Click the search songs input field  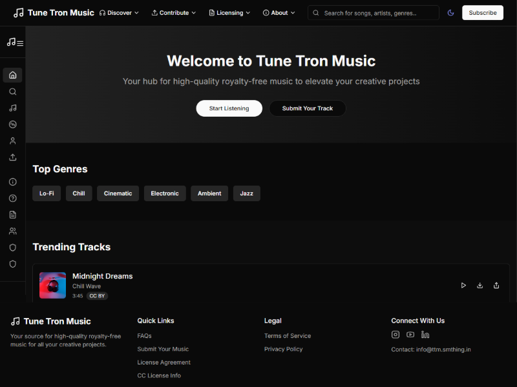379,13
